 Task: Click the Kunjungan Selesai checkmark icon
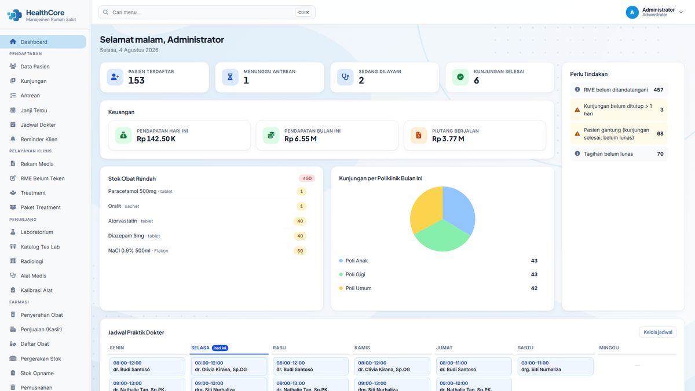(460, 77)
